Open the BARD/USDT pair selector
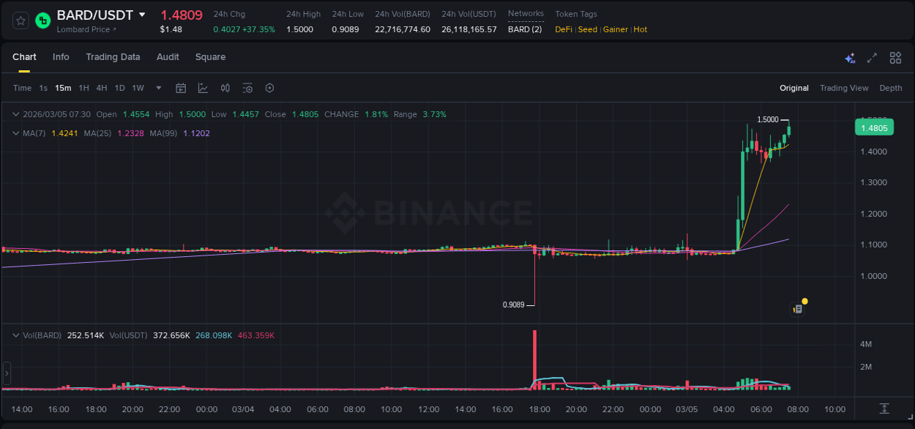The image size is (915, 429). (97, 14)
